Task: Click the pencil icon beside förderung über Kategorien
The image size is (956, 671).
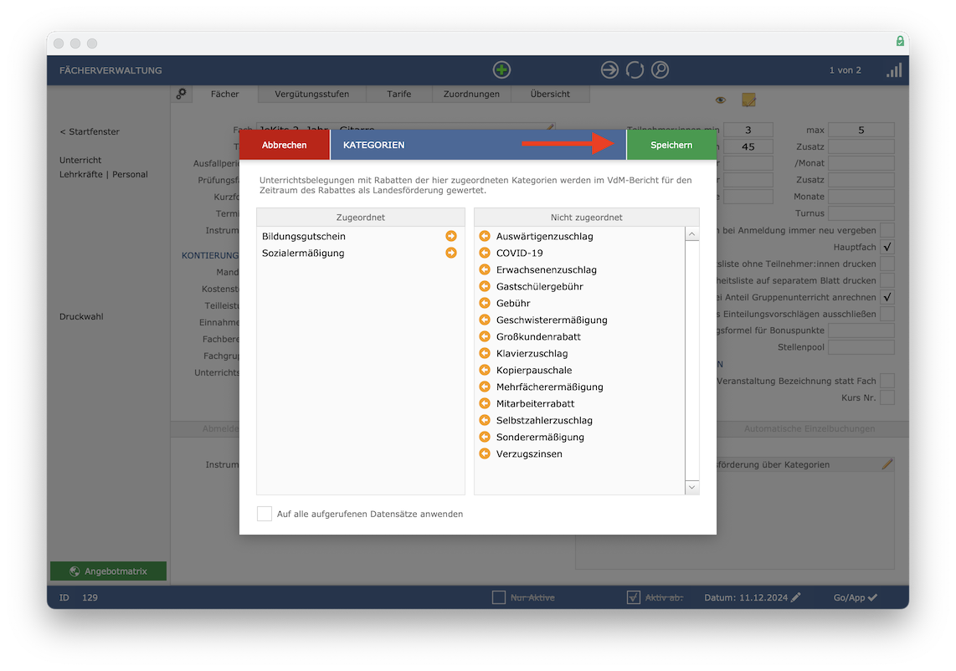Action: coord(887,464)
